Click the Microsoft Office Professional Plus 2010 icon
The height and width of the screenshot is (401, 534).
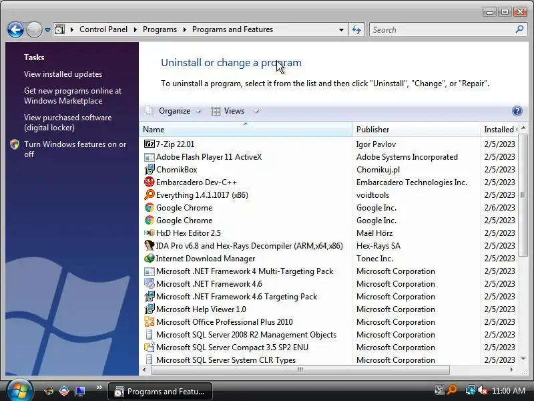149,321
